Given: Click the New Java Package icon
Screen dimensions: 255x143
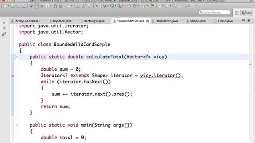Looking at the screenshot, I should 129,6.
